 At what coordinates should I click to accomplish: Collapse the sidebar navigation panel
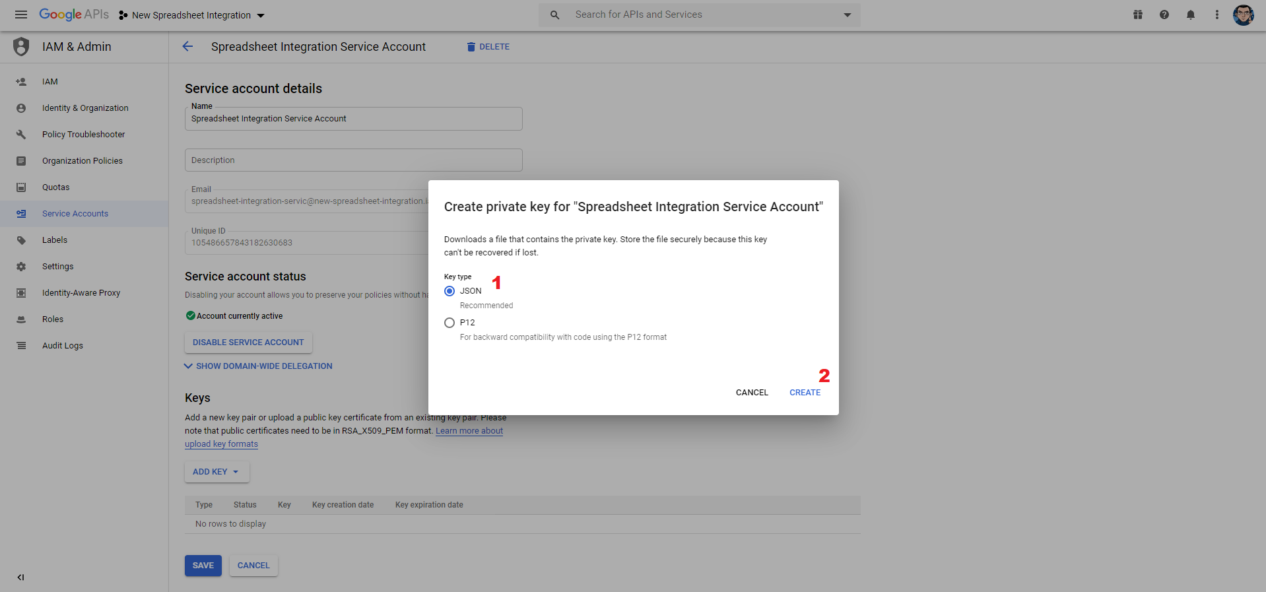point(20,577)
